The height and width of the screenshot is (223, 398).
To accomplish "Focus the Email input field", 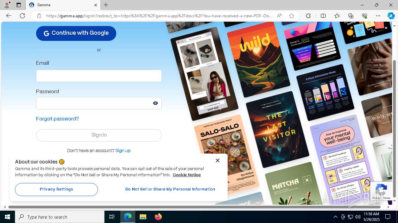I will 99,76.
